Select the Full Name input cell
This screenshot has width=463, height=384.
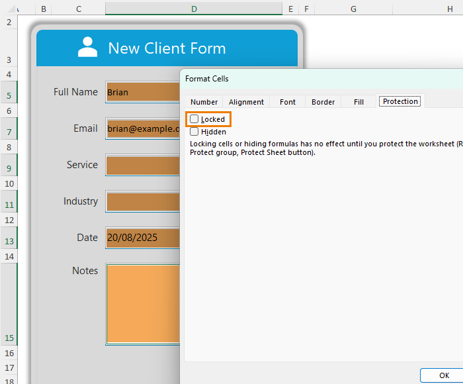click(x=144, y=92)
